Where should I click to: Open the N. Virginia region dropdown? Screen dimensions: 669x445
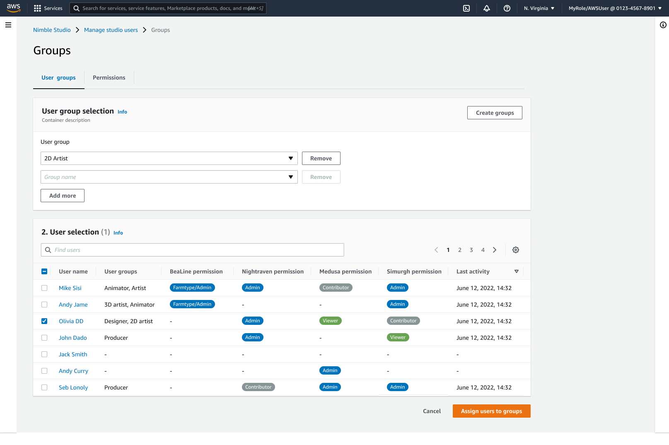tap(539, 8)
